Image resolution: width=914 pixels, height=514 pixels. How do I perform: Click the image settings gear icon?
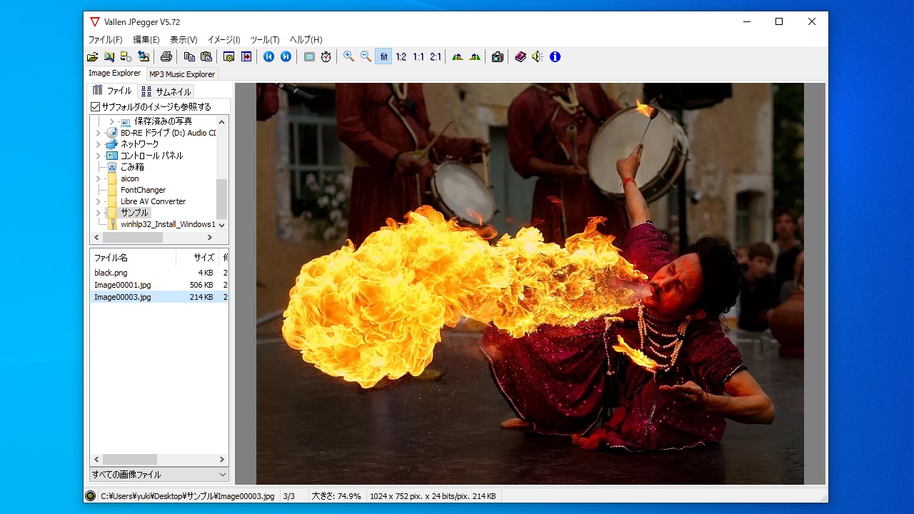[x=229, y=56]
